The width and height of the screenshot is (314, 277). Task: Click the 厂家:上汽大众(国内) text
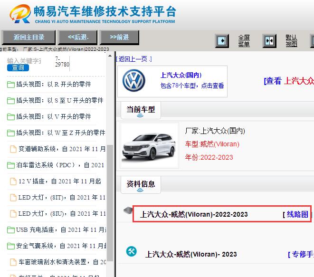215,131
